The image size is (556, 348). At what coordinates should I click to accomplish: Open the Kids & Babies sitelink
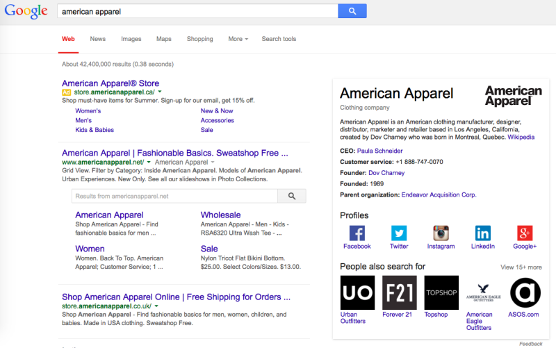[x=95, y=130]
